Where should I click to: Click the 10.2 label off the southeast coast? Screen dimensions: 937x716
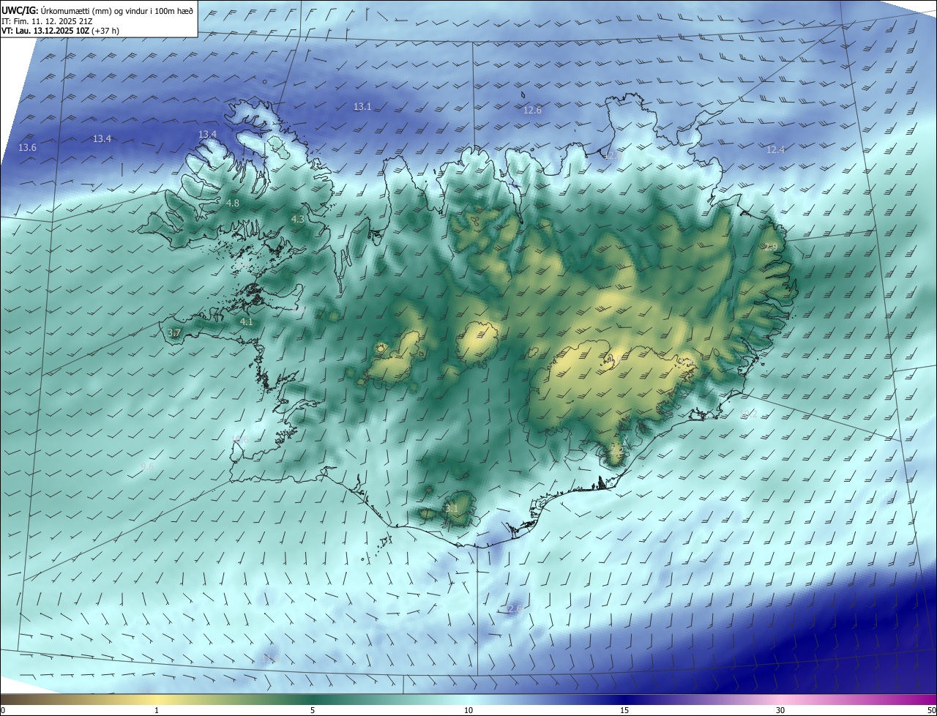point(748,414)
